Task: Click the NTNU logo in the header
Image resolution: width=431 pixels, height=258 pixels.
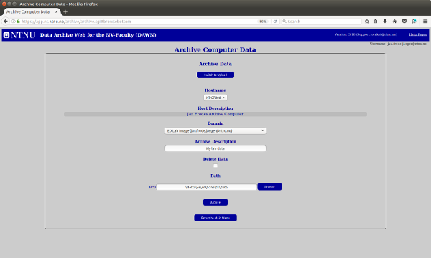Action: pos(19,35)
